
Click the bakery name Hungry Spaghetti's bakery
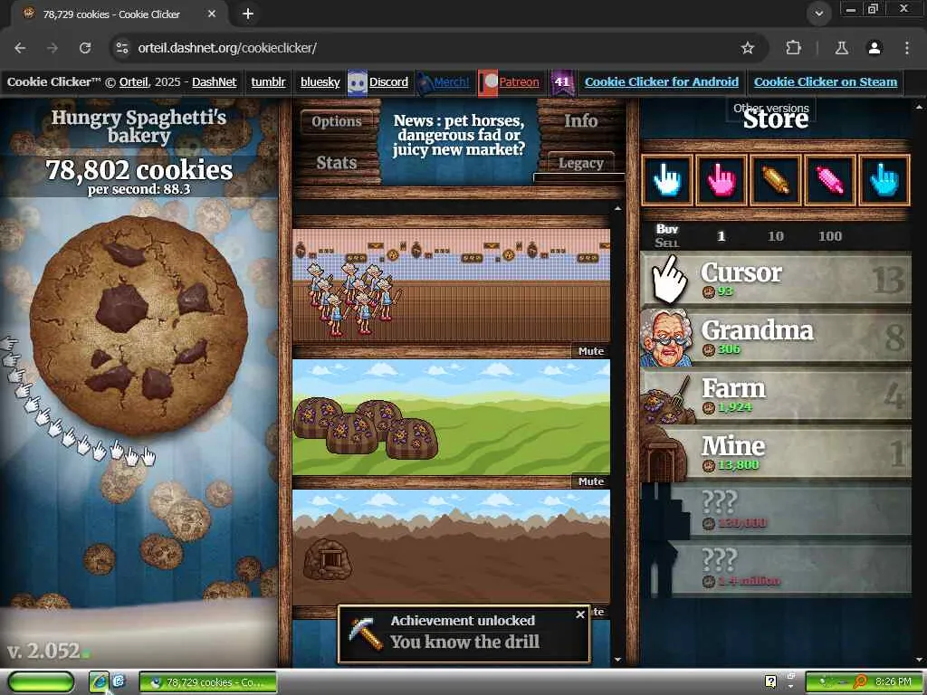coord(139,127)
